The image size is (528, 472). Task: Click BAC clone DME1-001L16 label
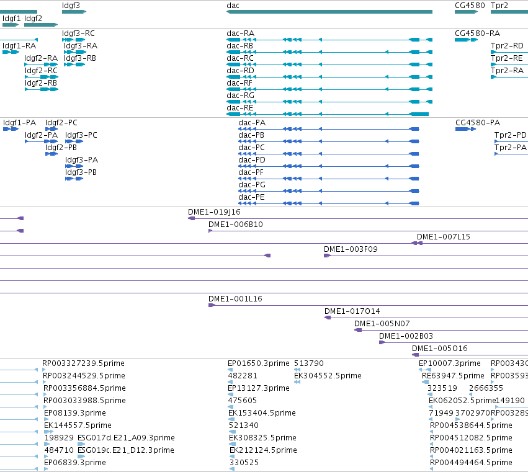235,299
